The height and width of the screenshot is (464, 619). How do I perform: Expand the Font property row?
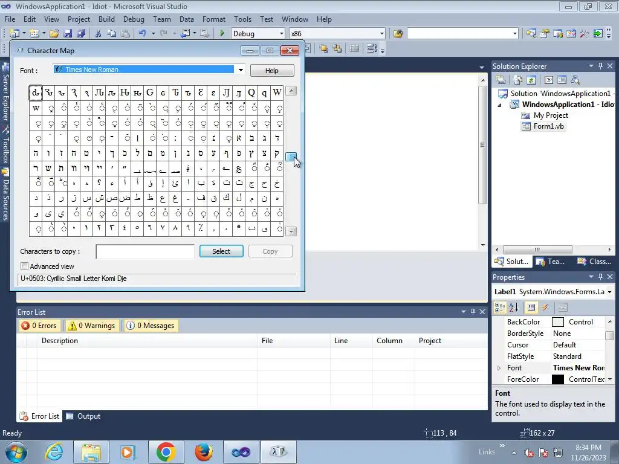point(499,368)
